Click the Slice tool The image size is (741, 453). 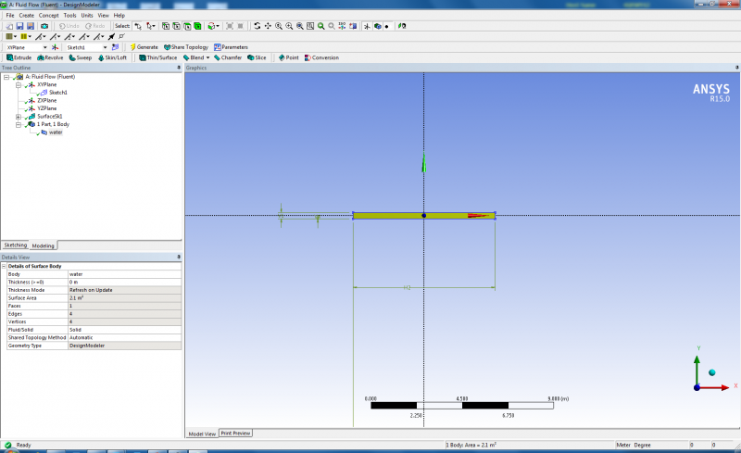pos(257,57)
